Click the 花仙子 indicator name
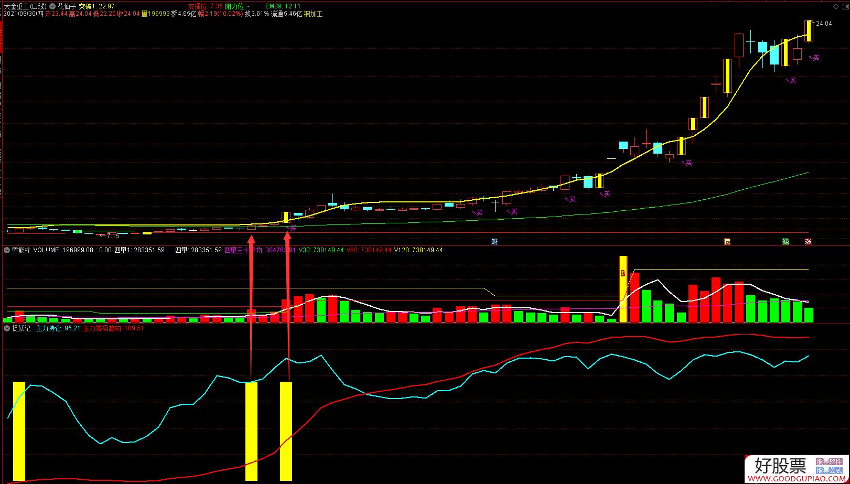850x484 pixels. [67, 6]
